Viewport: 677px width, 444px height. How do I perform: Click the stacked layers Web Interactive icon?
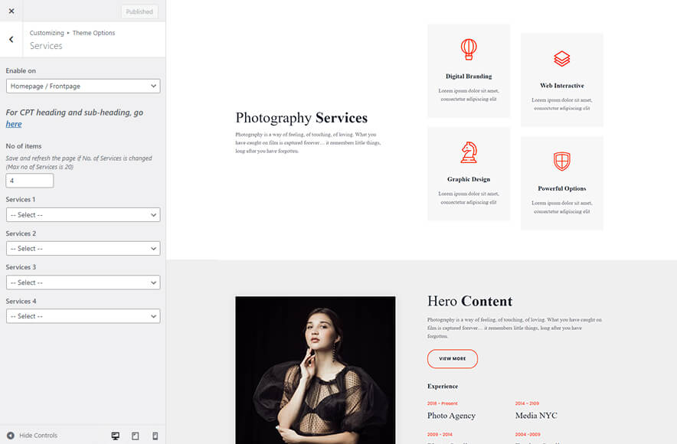pyautogui.click(x=561, y=59)
